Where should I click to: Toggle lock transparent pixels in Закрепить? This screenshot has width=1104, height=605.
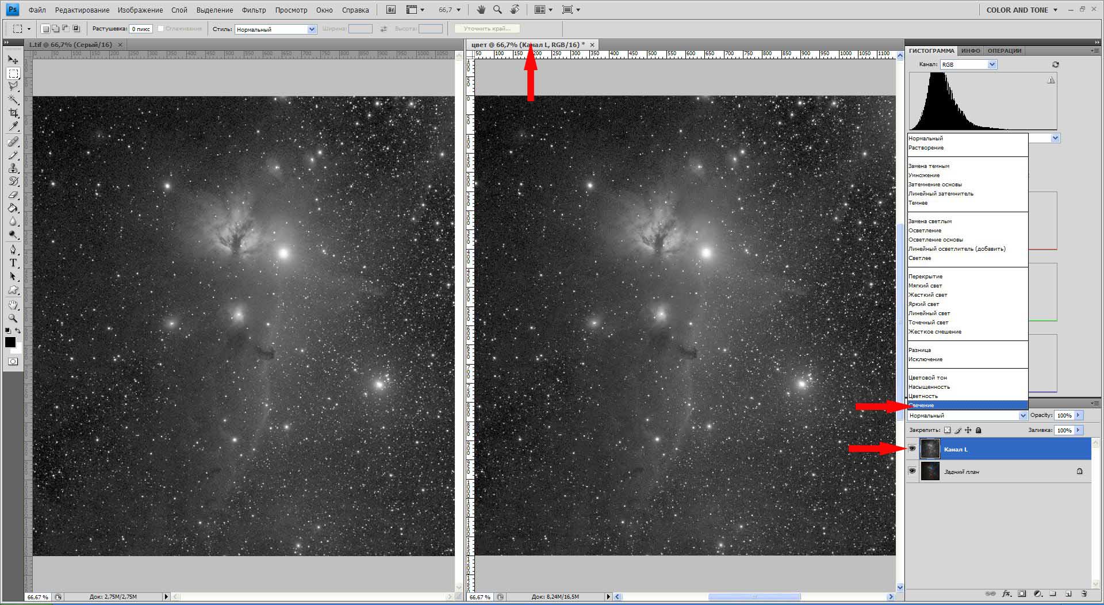point(948,430)
